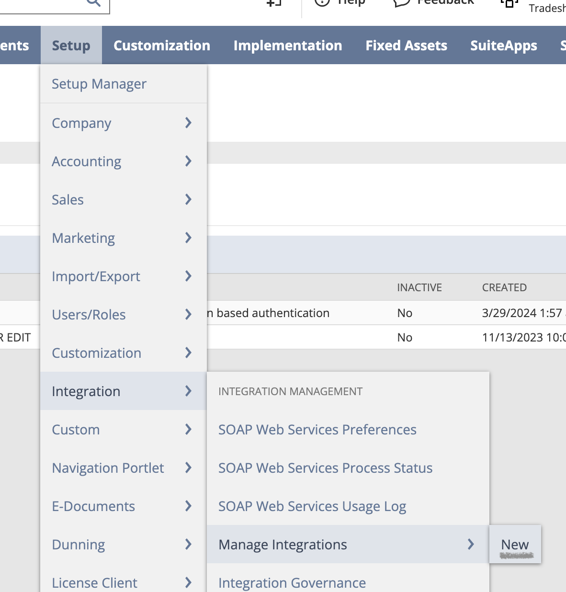Select Setup Manager menu entry
Screen dimensions: 566x592
tap(124, 84)
